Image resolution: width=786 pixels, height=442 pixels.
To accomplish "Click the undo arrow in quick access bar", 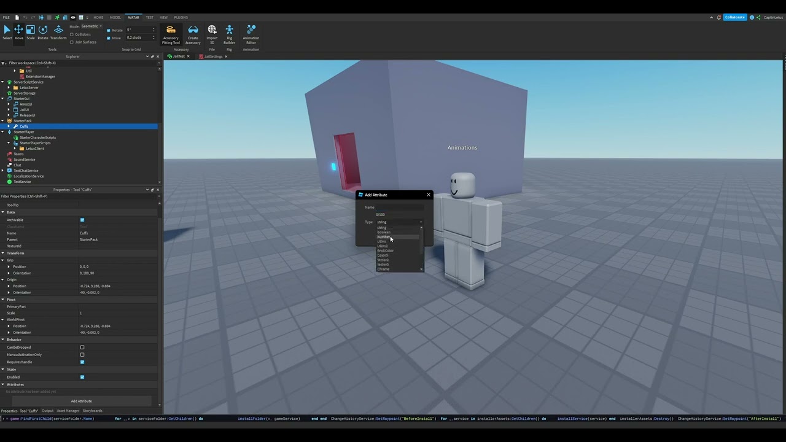I will click(x=25, y=17).
